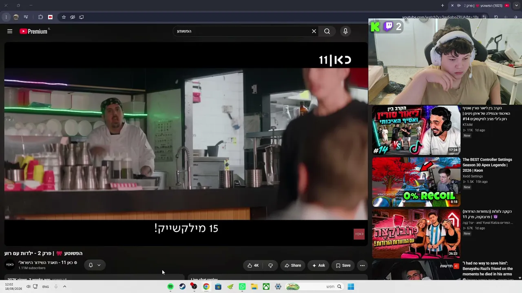This screenshot has height=293, width=522.
Task: Submit search with the magnifier button
Action: pyautogui.click(x=327, y=31)
